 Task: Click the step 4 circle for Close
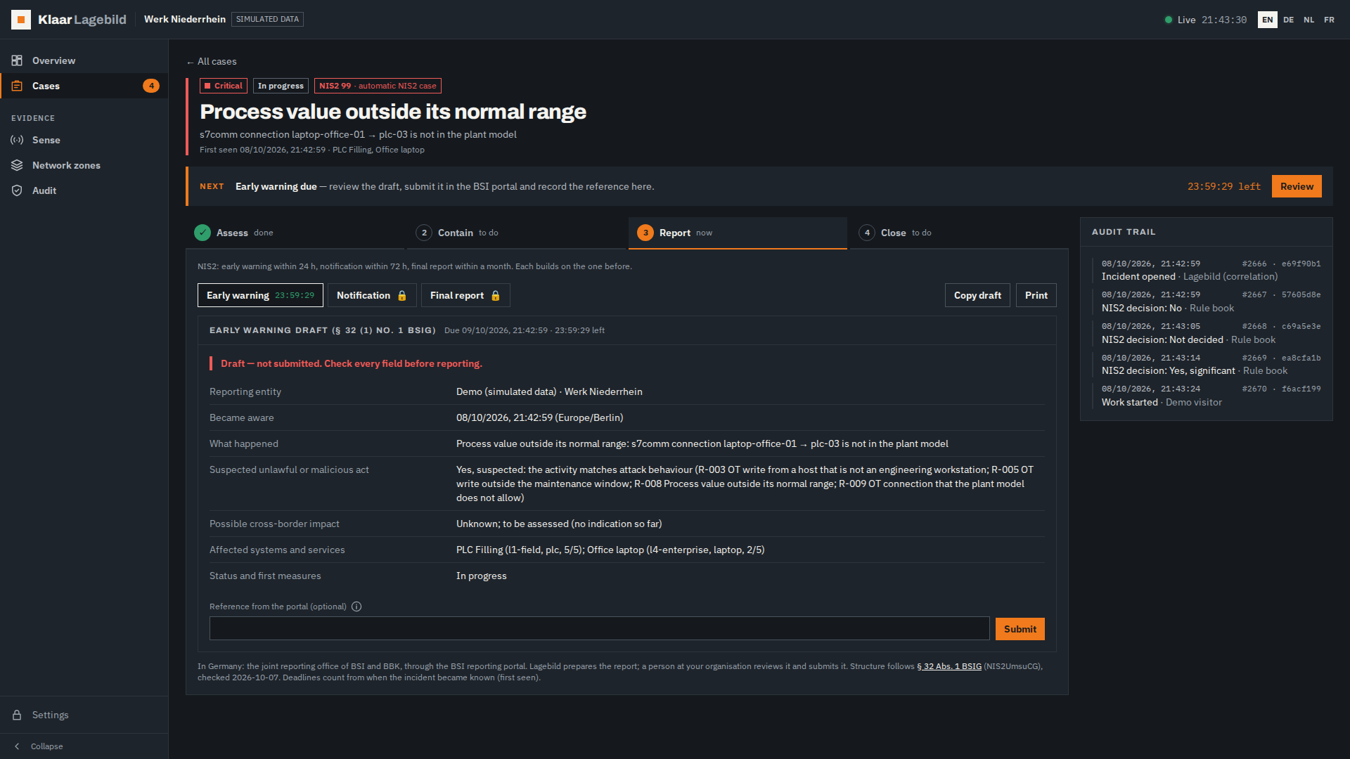[x=867, y=233]
